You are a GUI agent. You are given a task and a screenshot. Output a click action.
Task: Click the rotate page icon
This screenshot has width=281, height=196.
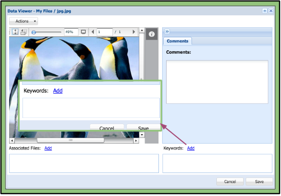coord(23,32)
